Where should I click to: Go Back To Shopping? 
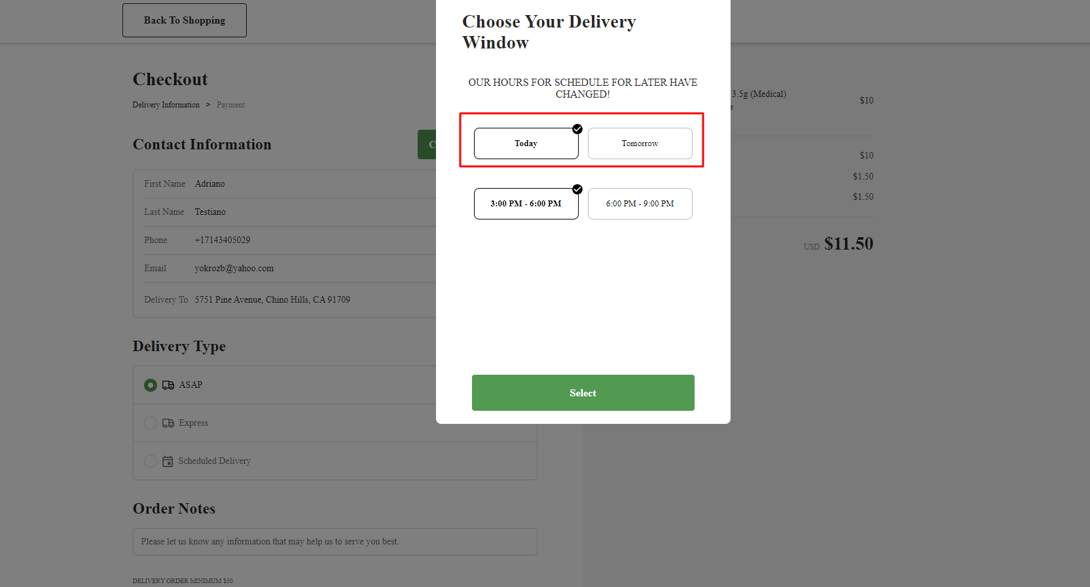[x=185, y=20]
